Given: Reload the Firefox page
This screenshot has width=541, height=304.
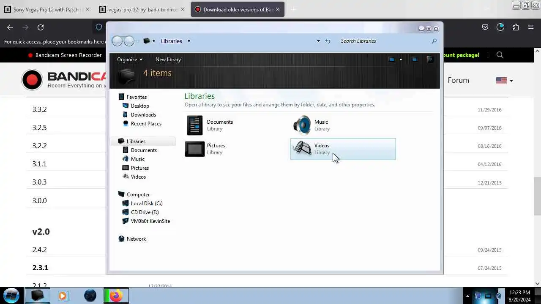Looking at the screenshot, I should coord(41,27).
